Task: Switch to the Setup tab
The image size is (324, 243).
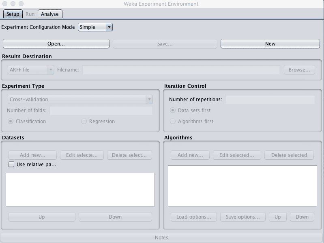Action: click(x=13, y=14)
